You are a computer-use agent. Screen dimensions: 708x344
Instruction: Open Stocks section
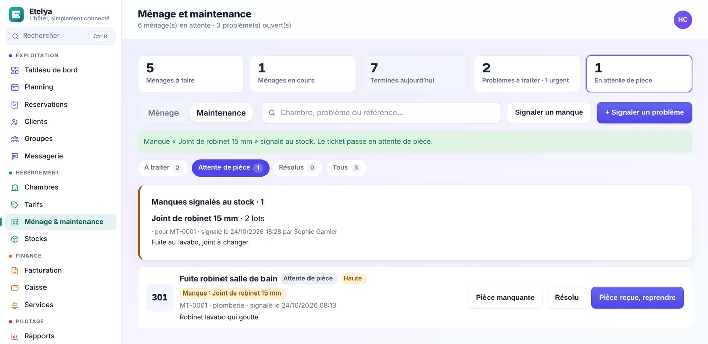point(61,239)
